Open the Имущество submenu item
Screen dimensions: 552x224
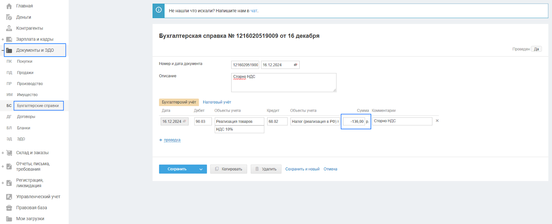pos(27,95)
